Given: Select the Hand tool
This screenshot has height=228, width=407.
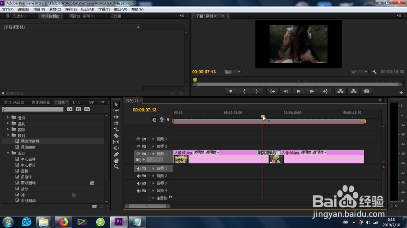Looking at the screenshot, I should [x=116, y=161].
